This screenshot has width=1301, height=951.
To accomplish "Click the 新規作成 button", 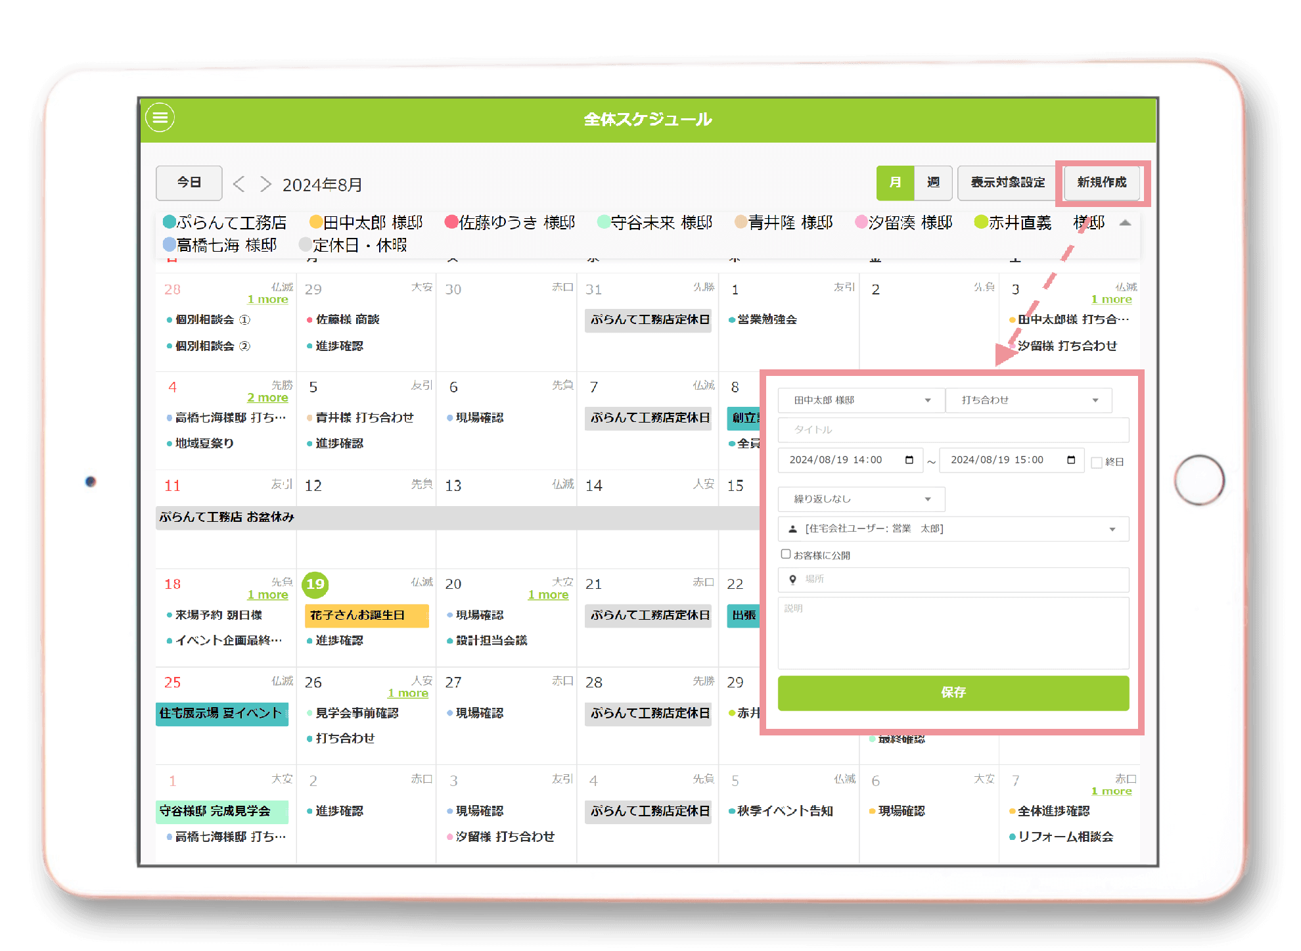I will click(x=1102, y=183).
